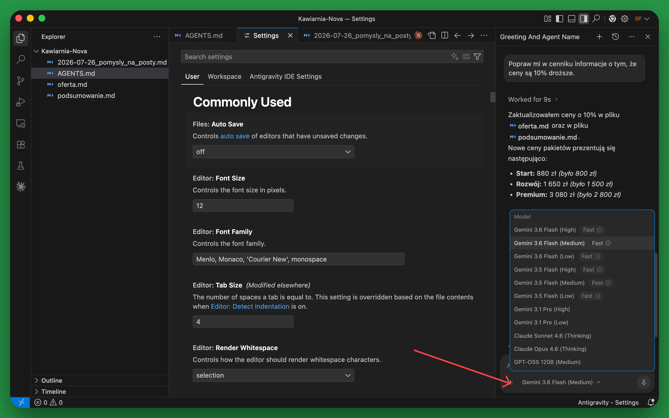Open agent panel more options
This screenshot has height=418, width=669.
pyautogui.click(x=631, y=37)
